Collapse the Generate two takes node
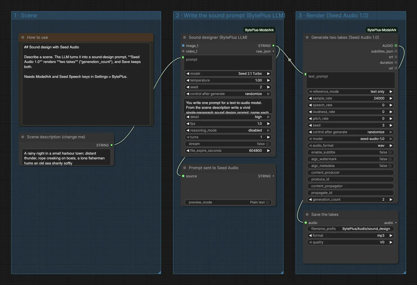This screenshot has height=285, width=417. click(307, 37)
